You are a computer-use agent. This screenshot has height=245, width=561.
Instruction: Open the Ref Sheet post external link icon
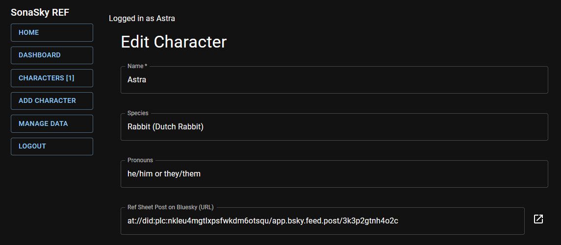[538, 219]
